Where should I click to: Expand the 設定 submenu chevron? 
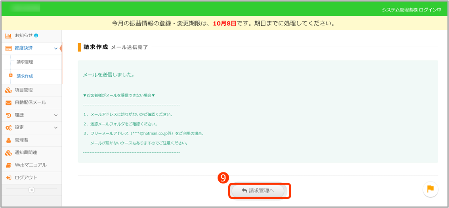point(55,128)
